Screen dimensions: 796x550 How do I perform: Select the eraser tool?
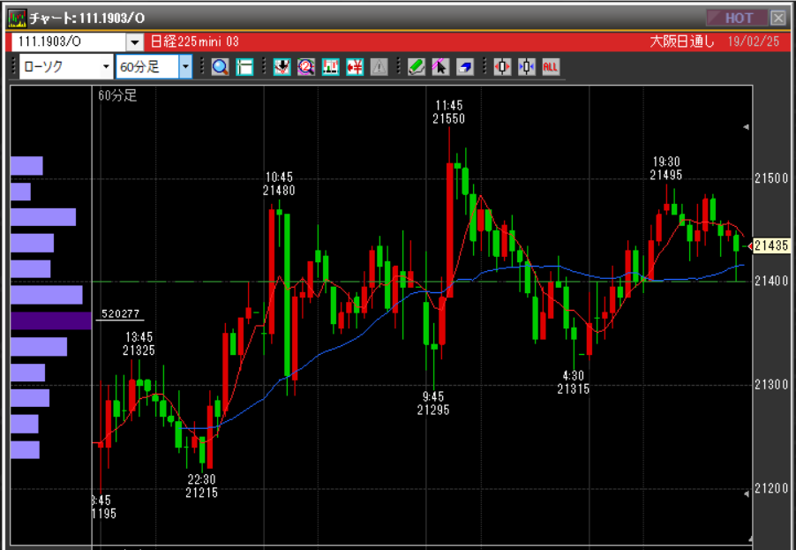click(x=464, y=66)
